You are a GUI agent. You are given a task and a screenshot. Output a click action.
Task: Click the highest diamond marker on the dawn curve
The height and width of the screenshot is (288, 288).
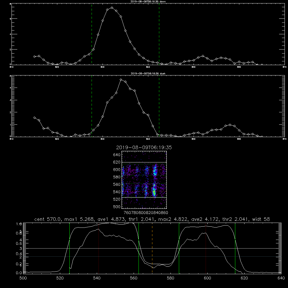(x=112, y=8)
